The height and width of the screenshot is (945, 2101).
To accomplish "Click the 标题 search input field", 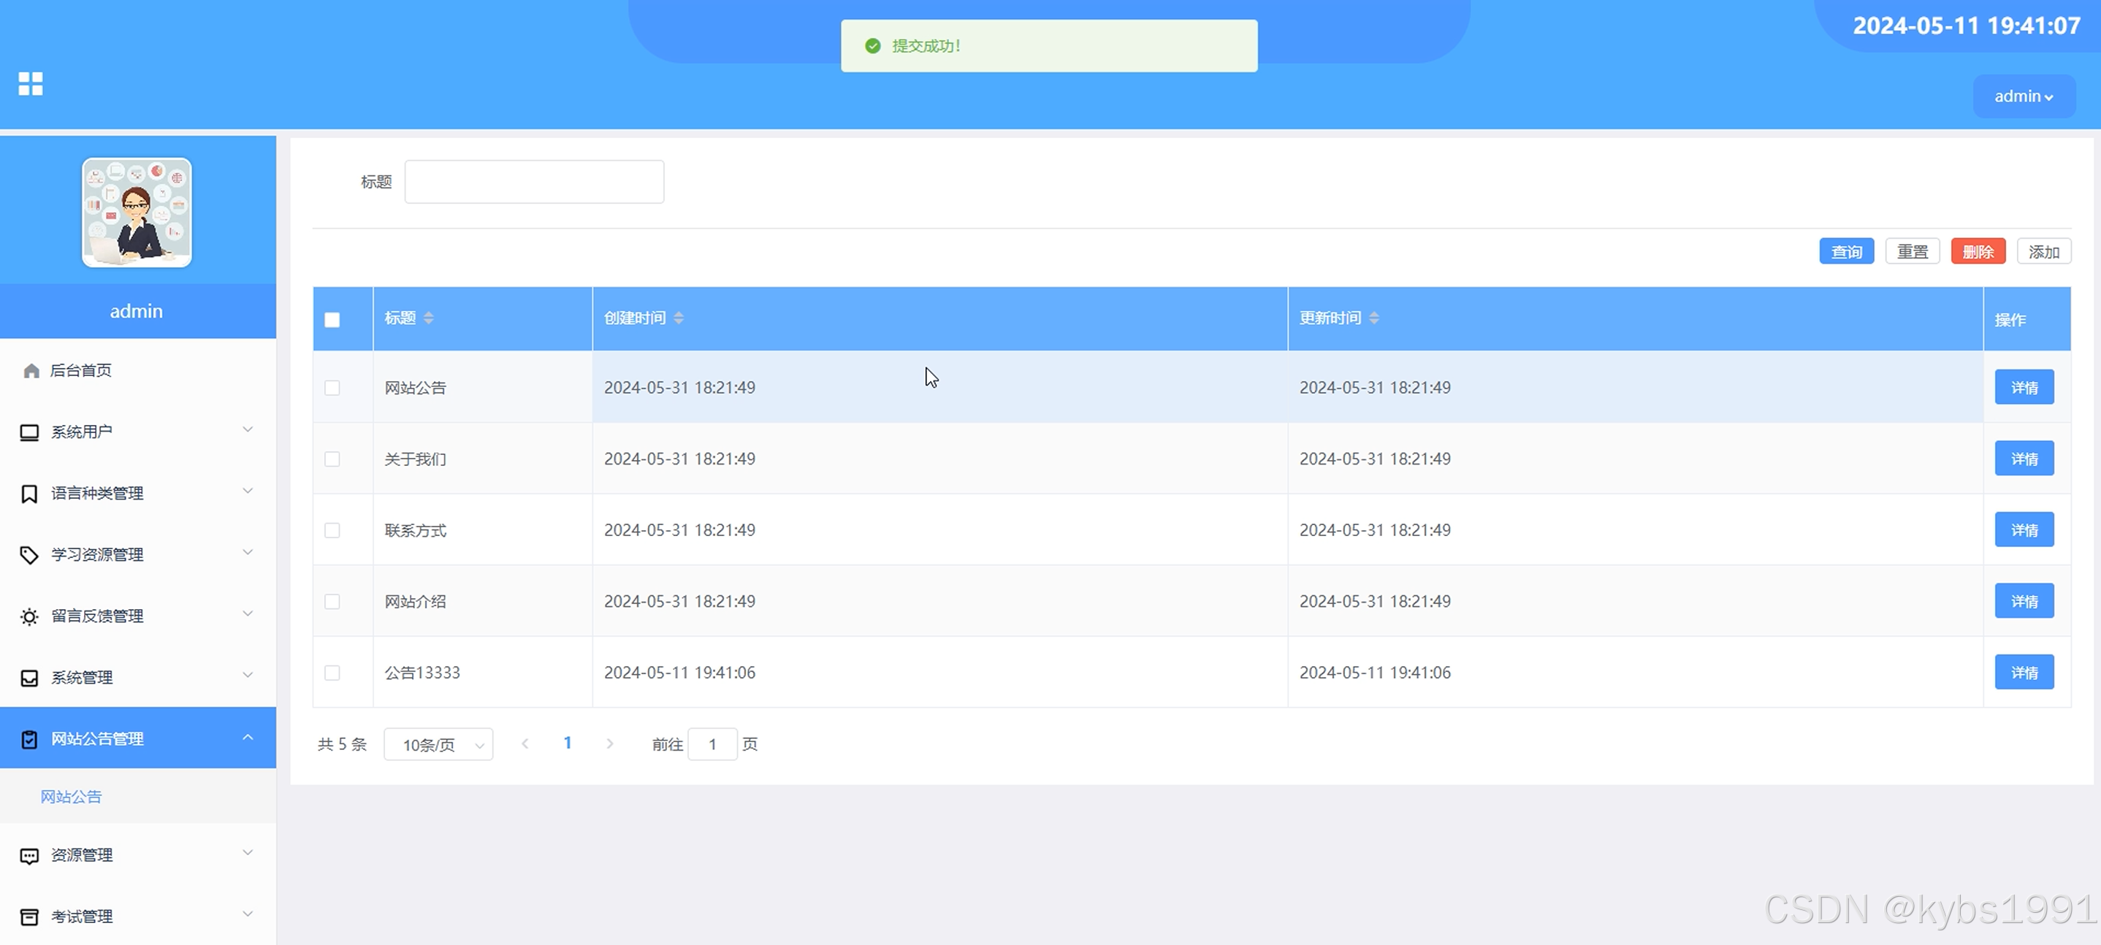I will point(534,182).
